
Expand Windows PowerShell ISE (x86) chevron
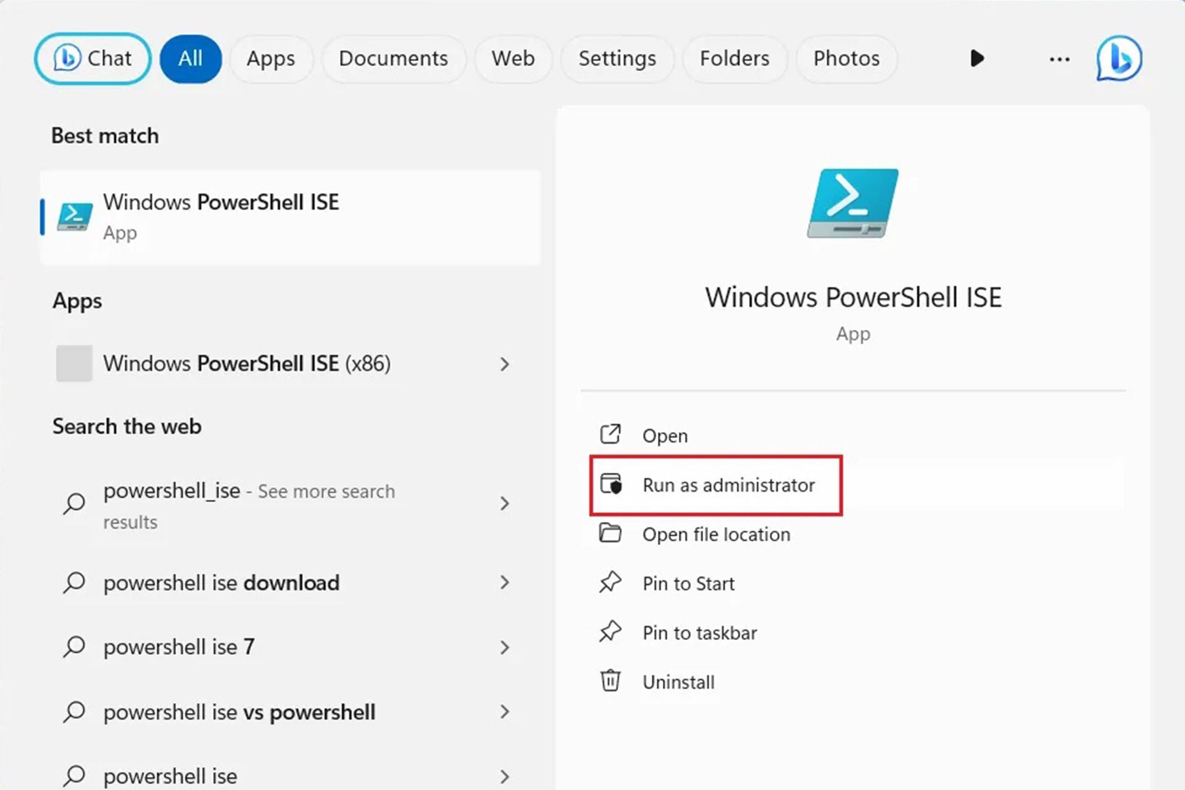(x=504, y=364)
